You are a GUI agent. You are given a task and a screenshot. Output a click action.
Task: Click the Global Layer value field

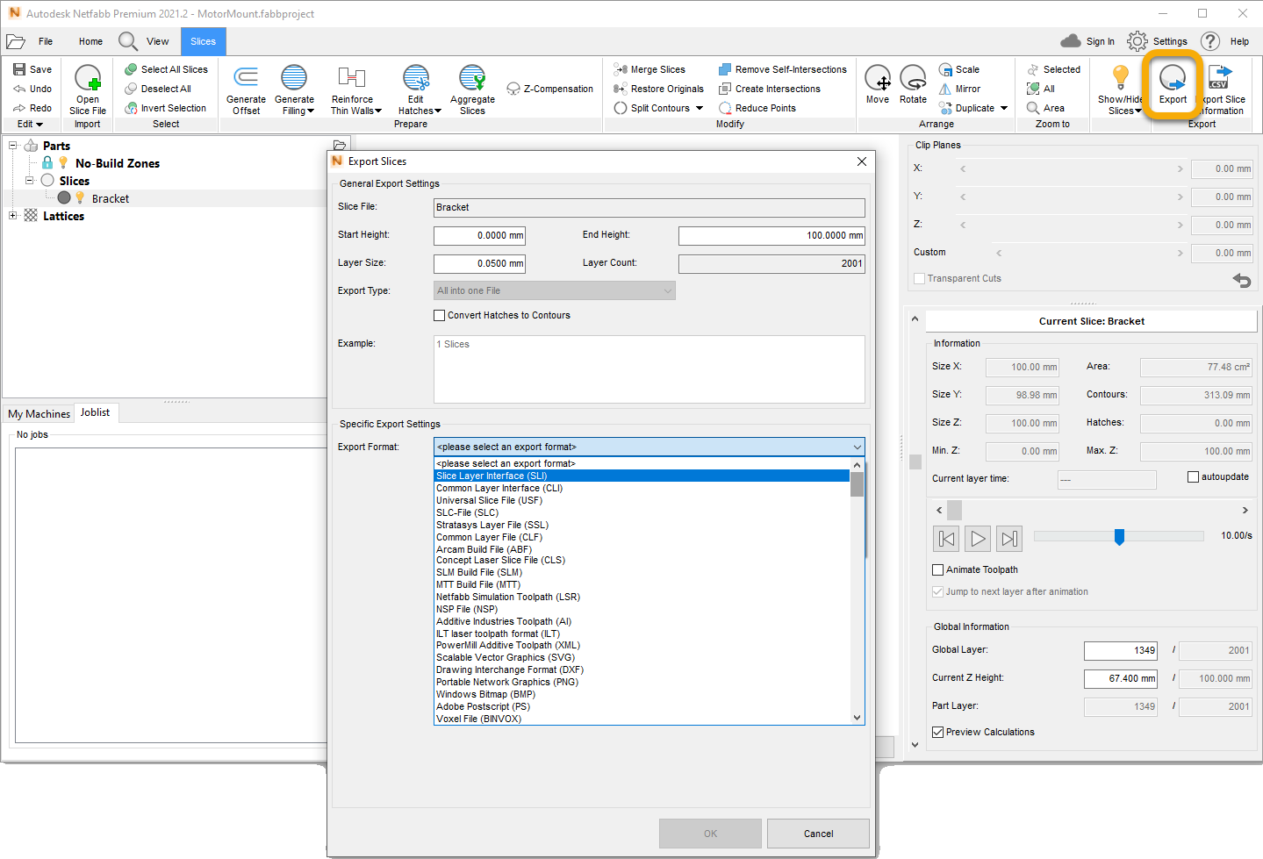coord(1121,650)
